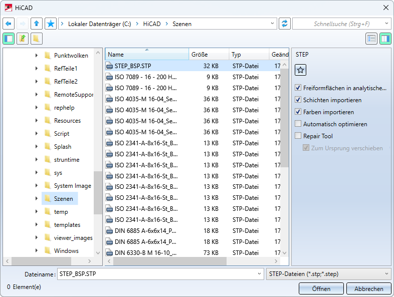394x297 pixels.
Task: Click the Szenen folder icon
Action: (48, 199)
